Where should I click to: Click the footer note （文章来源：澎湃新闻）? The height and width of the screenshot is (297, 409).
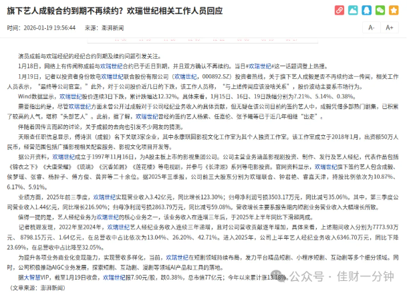coord(37,288)
